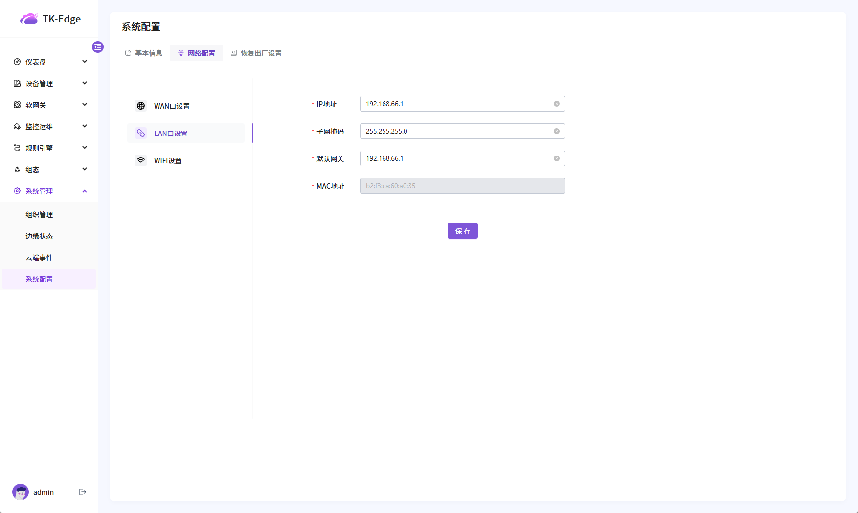The image size is (858, 513).
Task: Expand the 仪表盘 menu chevron
Action: tap(85, 62)
